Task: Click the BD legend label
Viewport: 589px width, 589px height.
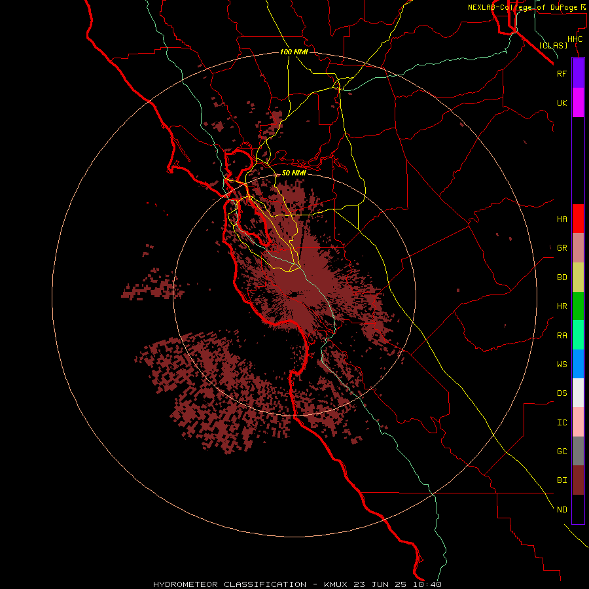Action: point(562,277)
